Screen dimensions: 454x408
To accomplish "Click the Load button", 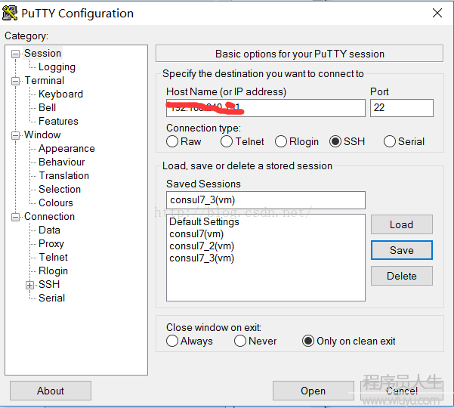I will (x=402, y=224).
